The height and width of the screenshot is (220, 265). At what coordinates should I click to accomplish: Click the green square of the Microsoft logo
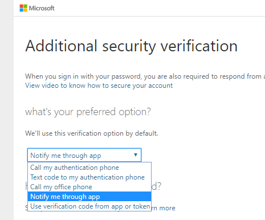(25, 6)
